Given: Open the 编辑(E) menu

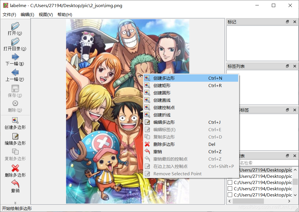Looking at the screenshot, I should coord(27,15).
